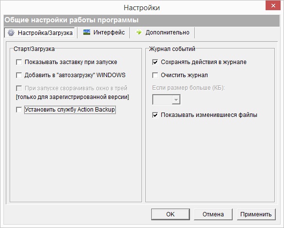Click the gear icon on Настройка/Загрузка tab
Screen dimensions: 284x228
click(x=11, y=33)
